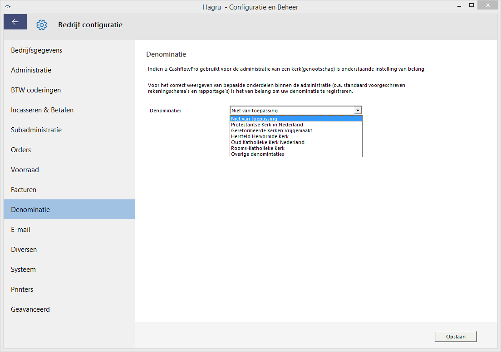
Task: Open the Systeem settings
Action: pos(69,270)
